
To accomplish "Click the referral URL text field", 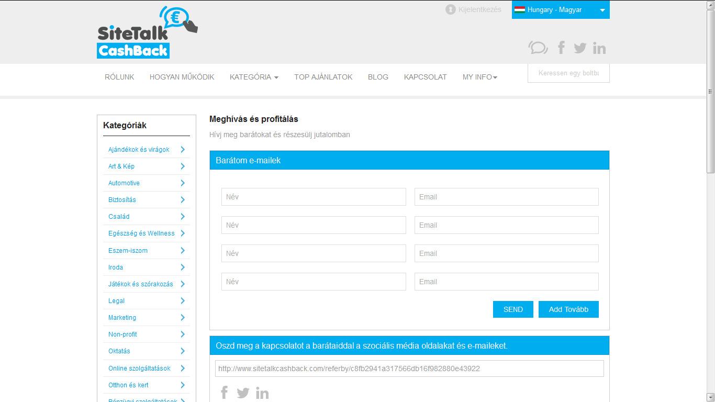I will 409,368.
